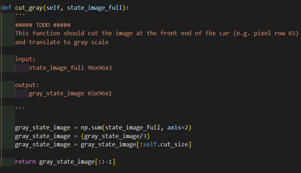Click the '[::-1]' slice on the return line
The image size is (301, 173).
(x=105, y=162)
